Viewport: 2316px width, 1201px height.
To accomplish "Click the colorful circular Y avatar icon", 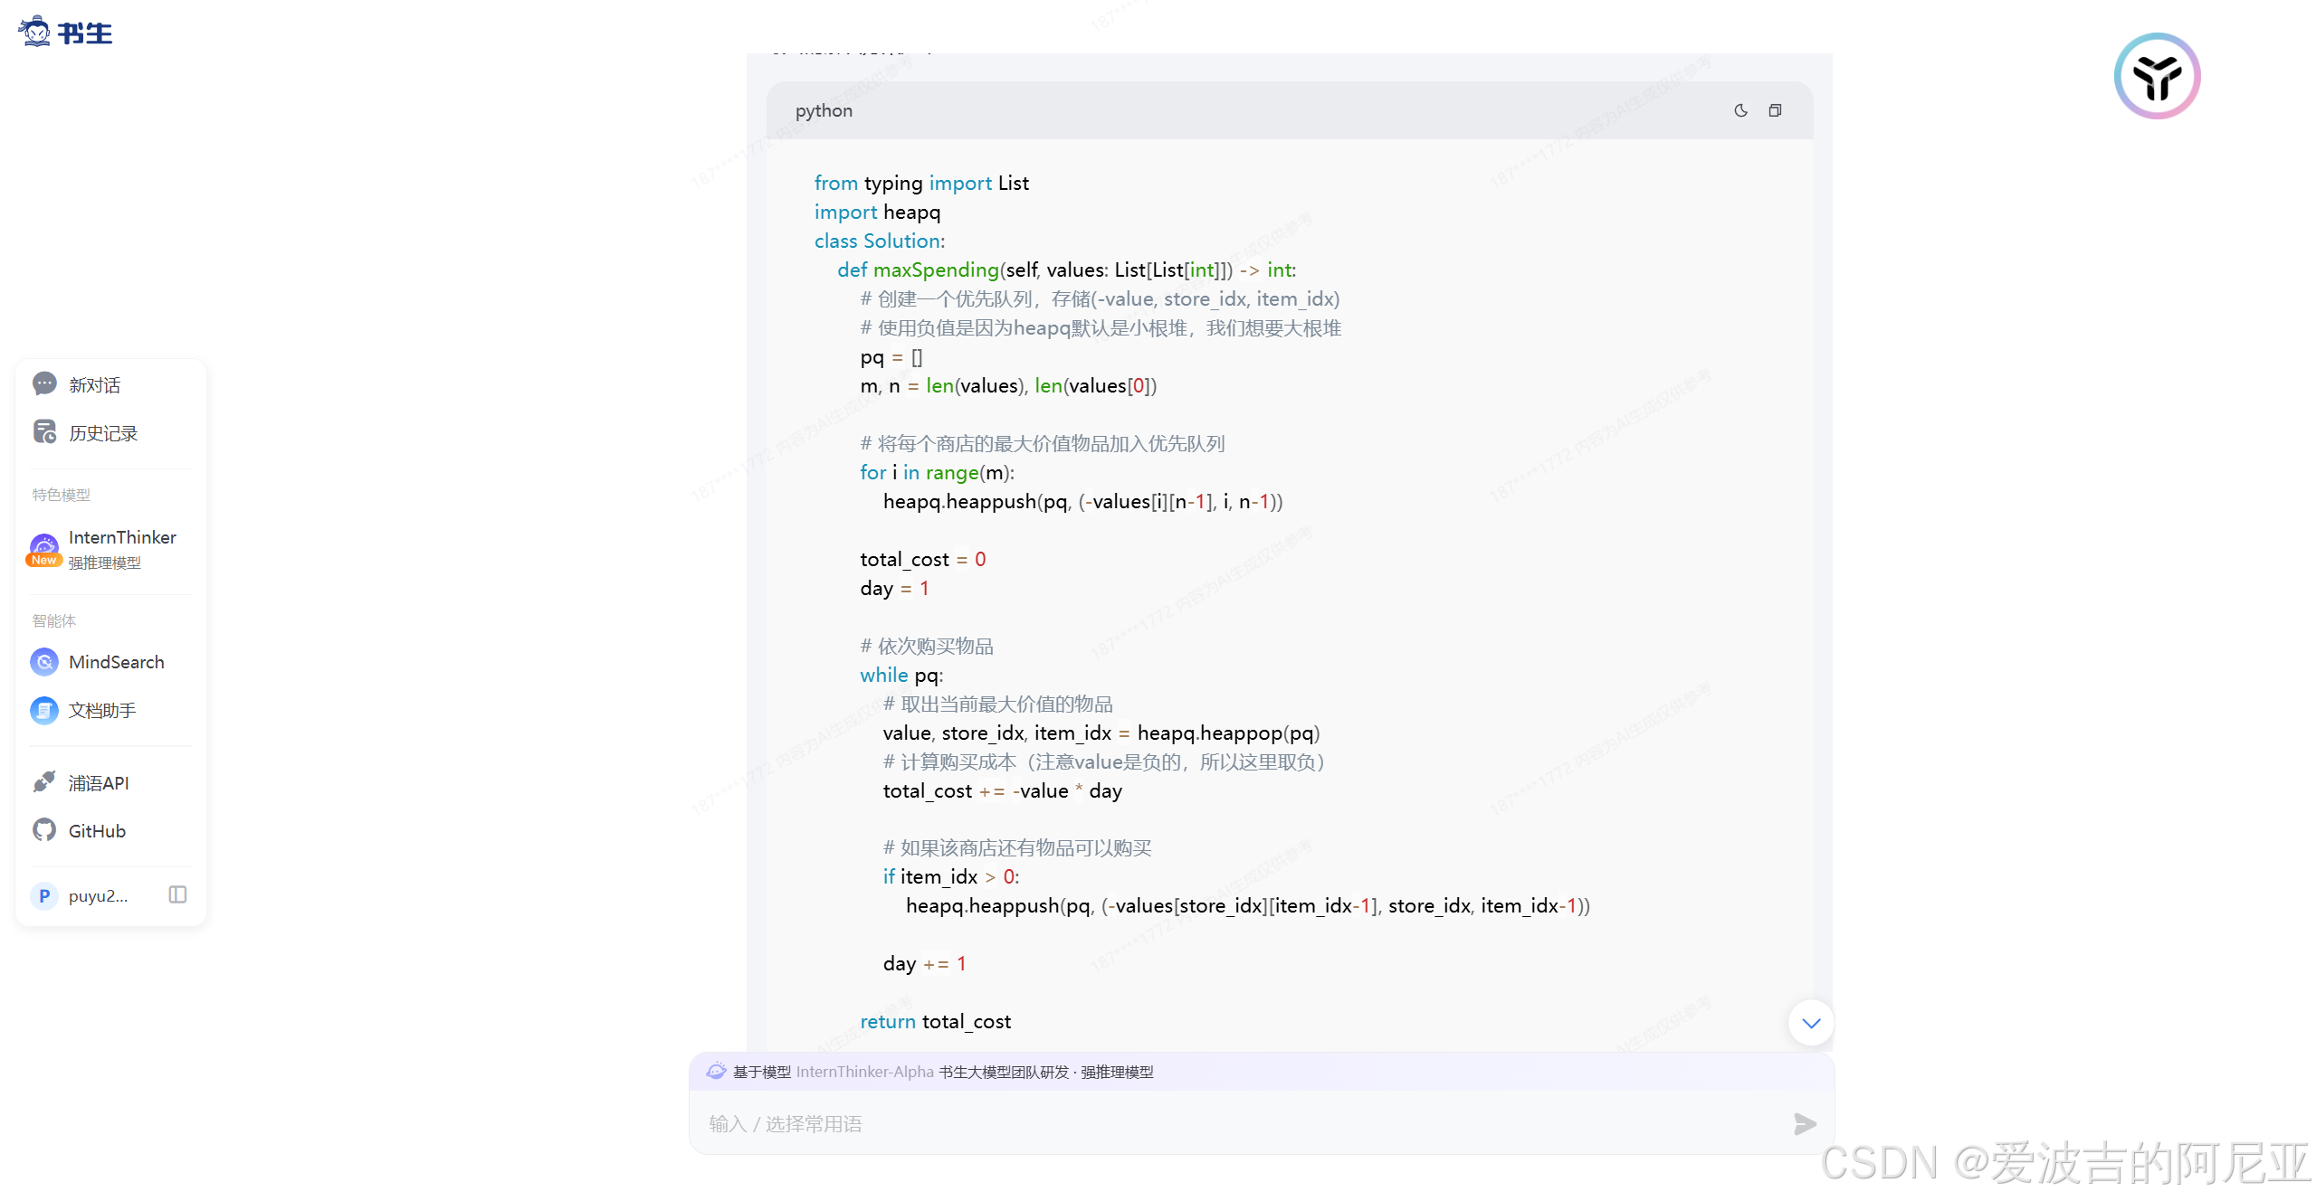I will [x=2157, y=76].
